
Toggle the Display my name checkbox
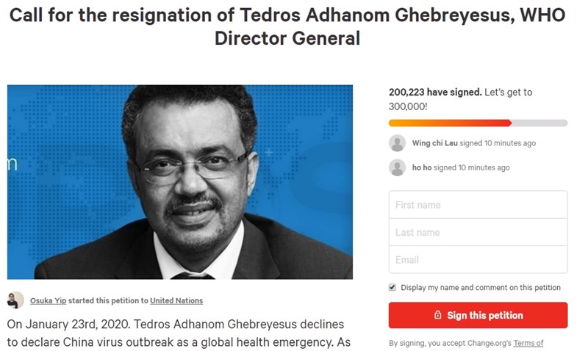392,287
